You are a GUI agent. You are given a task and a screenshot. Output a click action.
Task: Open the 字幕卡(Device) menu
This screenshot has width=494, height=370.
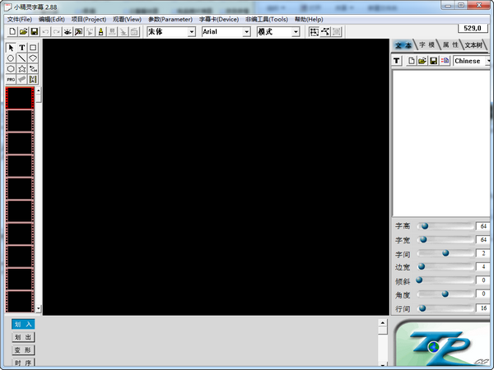point(219,19)
